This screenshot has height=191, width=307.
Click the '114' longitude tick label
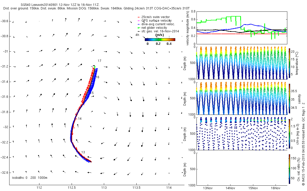(169, 188)
